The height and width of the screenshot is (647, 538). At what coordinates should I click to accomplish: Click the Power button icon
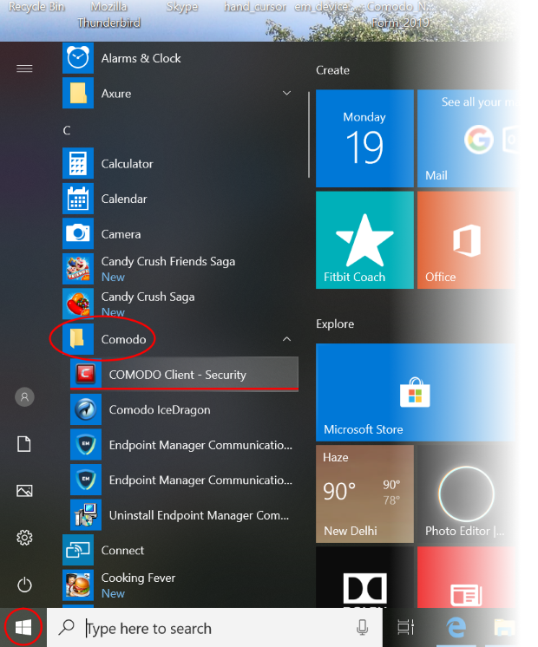(24, 585)
